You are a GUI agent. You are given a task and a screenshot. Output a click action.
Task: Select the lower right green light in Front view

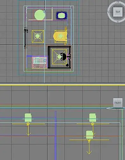point(90,135)
